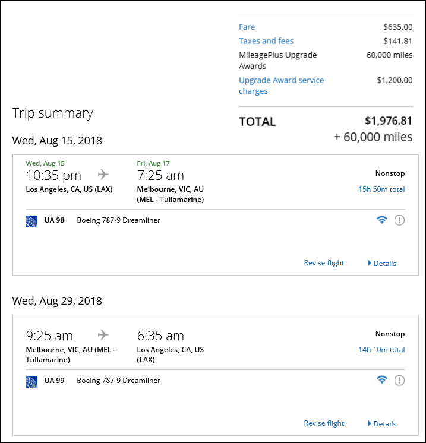The height and width of the screenshot is (443, 426).
Task: Click the airplane icon on the LAX departure
Action: tap(103, 175)
